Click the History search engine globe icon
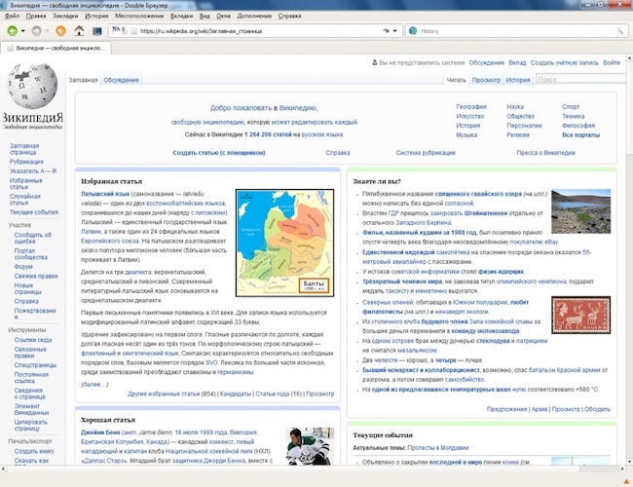633x487 pixels. point(413,31)
